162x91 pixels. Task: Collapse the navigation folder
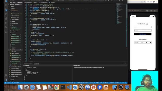click(x=14, y=27)
